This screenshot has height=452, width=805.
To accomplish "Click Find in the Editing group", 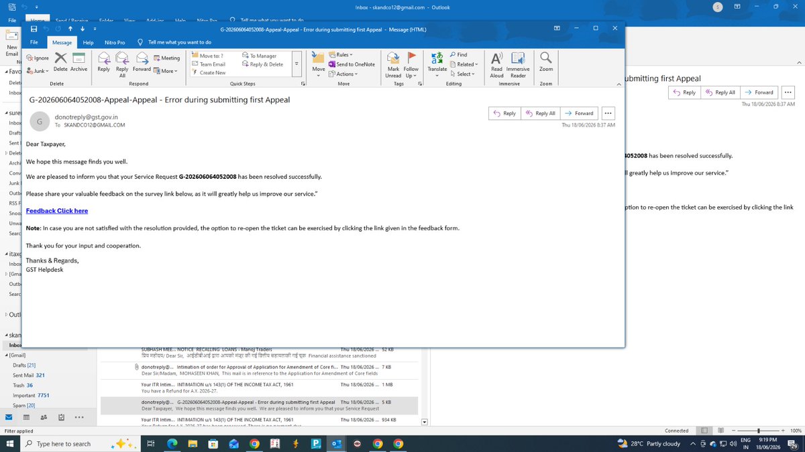I will coord(458,55).
